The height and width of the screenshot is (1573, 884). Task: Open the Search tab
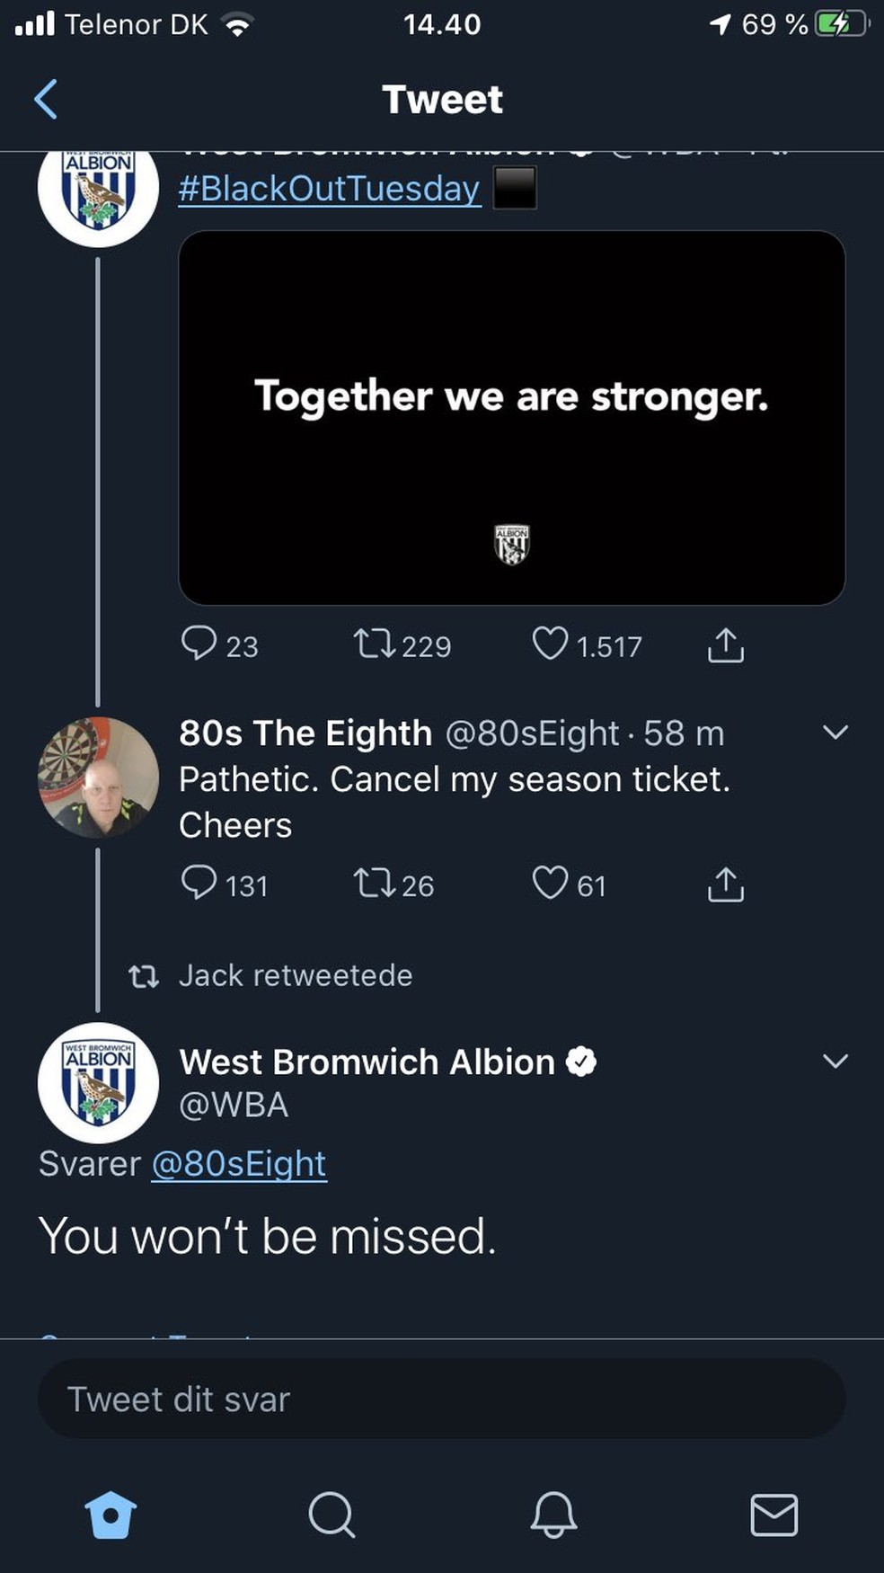[331, 1515]
